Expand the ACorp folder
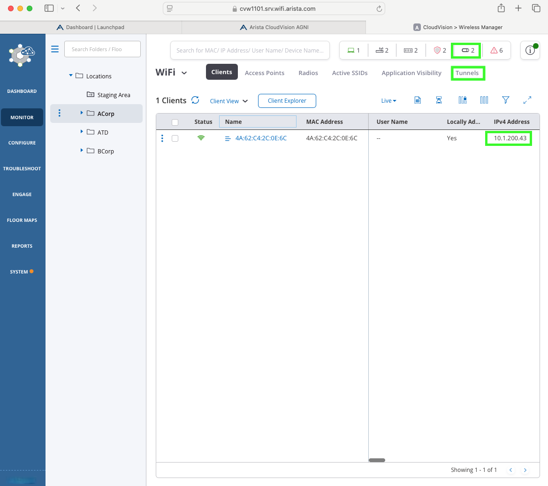The image size is (548, 486). click(x=82, y=113)
